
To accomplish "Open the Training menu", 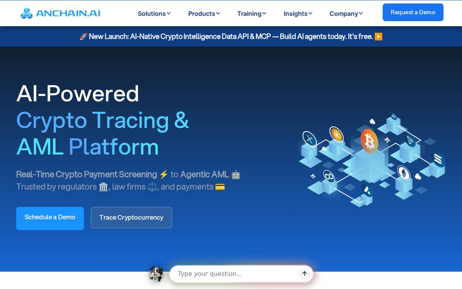I will tap(251, 13).
